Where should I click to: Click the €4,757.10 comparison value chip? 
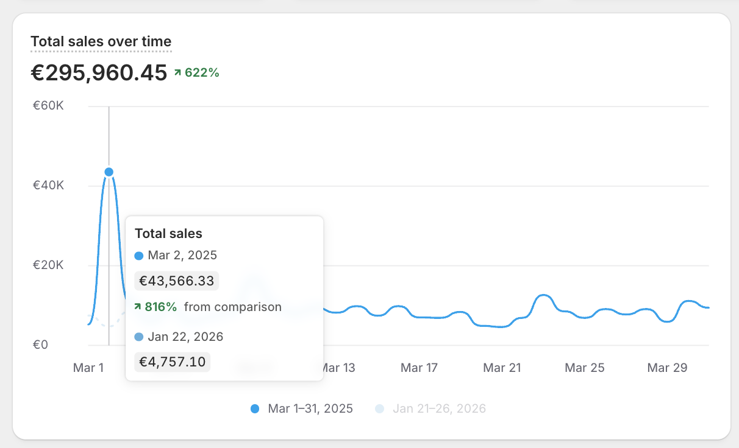click(x=171, y=362)
